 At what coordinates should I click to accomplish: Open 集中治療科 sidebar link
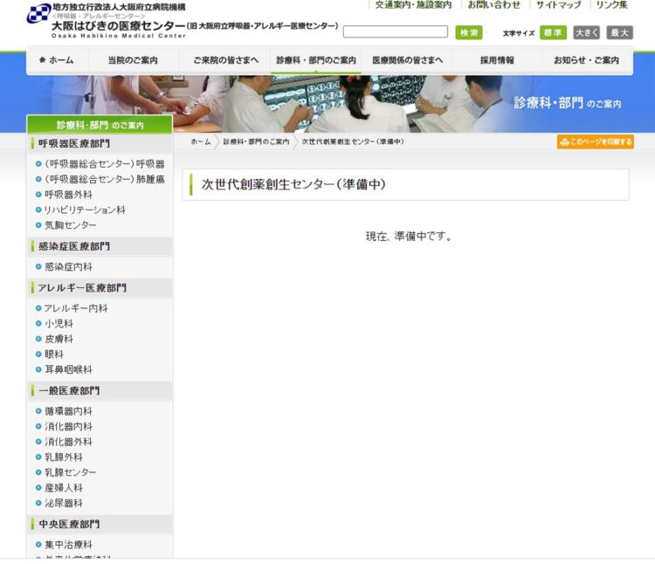pos(68,545)
